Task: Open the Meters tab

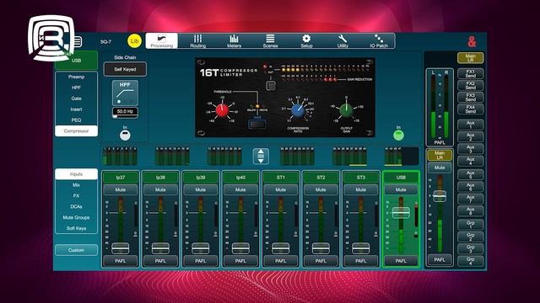Action: [x=234, y=41]
